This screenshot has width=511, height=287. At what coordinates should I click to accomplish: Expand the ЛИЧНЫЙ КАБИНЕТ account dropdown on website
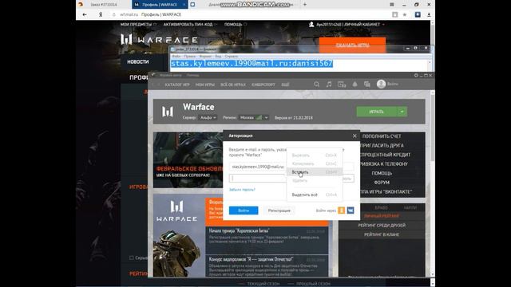tap(383, 25)
